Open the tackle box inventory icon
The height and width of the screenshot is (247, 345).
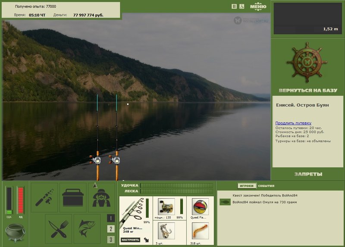click(x=73, y=197)
